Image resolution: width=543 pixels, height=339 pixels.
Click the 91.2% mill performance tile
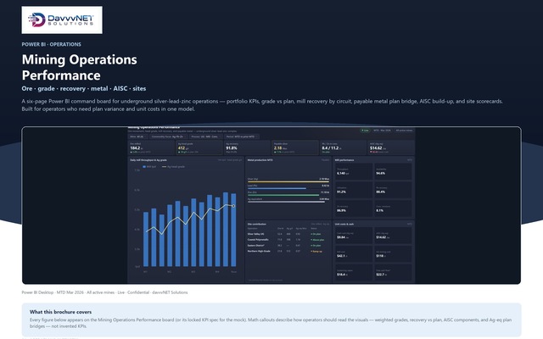[354, 190]
